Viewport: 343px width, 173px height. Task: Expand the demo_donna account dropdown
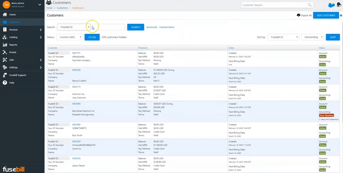pos(40,5)
